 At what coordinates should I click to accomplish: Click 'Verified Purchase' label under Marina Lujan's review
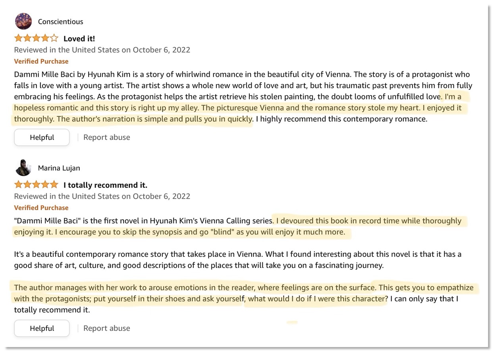[x=41, y=207]
